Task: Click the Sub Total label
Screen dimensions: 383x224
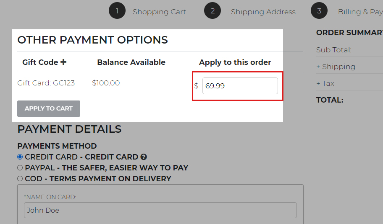Action: tap(333, 50)
